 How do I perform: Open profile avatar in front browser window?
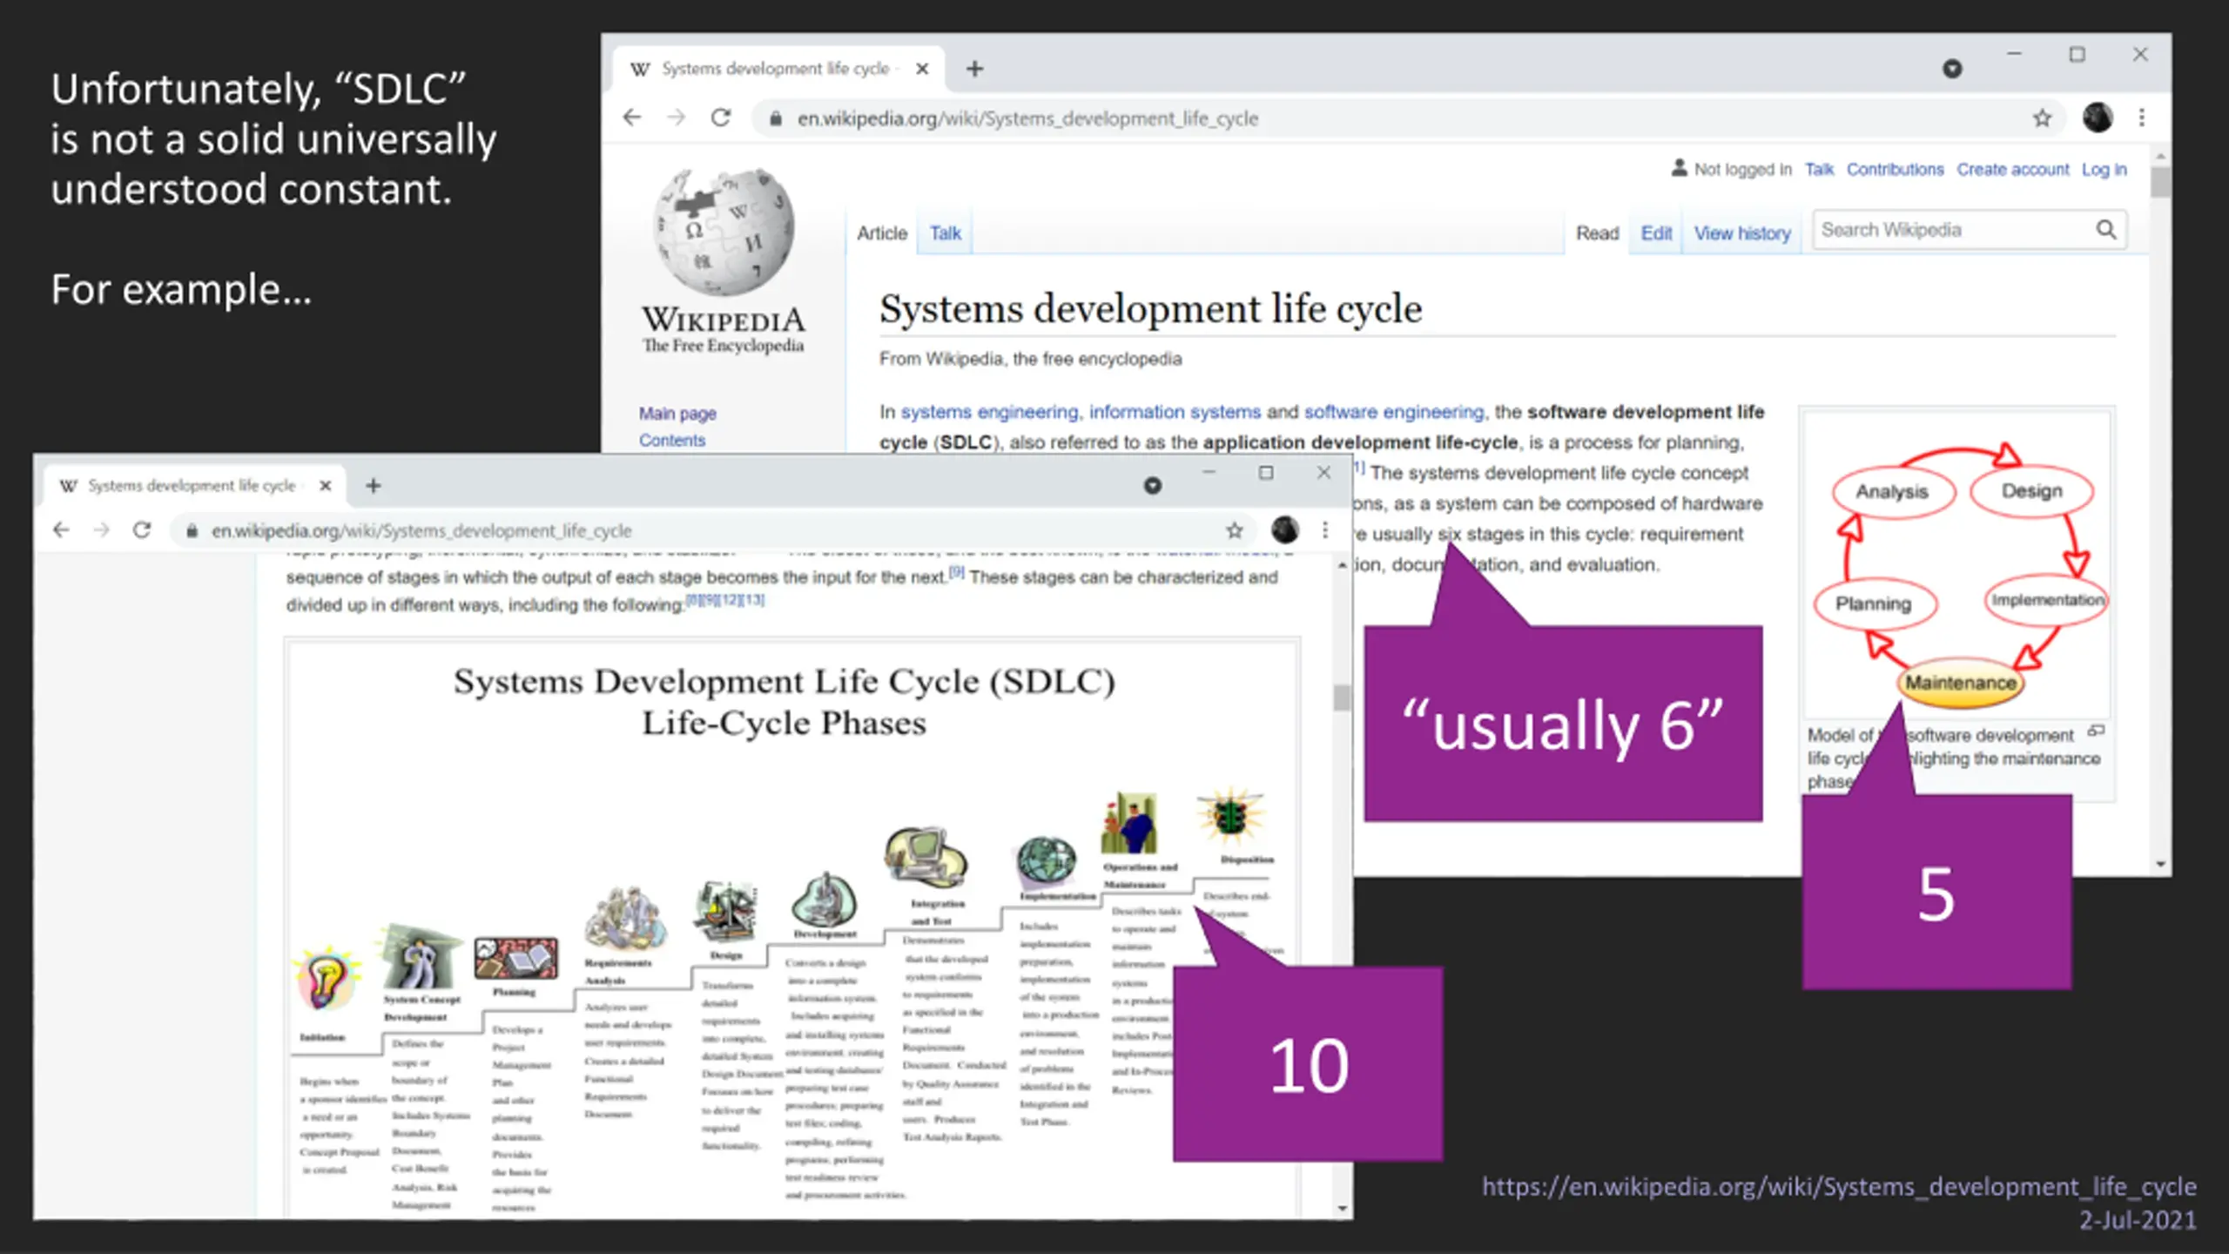point(1284,529)
